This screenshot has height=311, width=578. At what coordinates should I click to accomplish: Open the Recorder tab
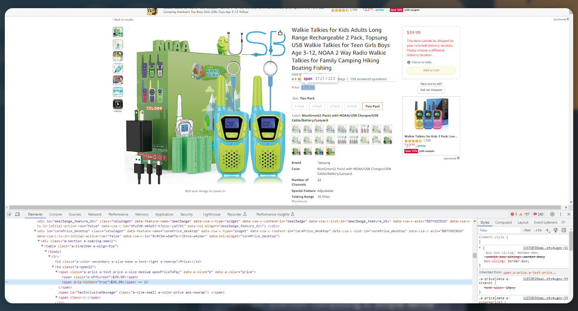coord(237,214)
